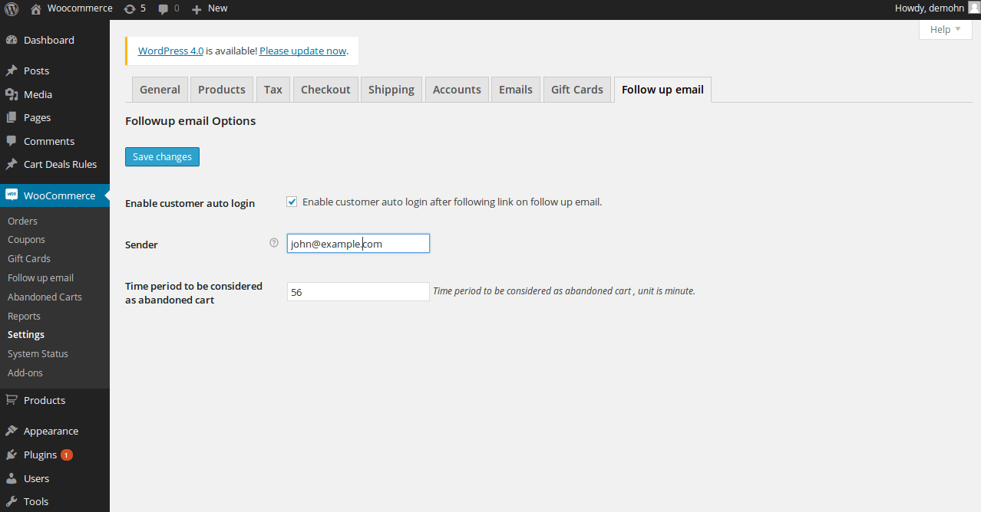Click the Sender email input field
This screenshot has width=981, height=512.
tap(358, 244)
